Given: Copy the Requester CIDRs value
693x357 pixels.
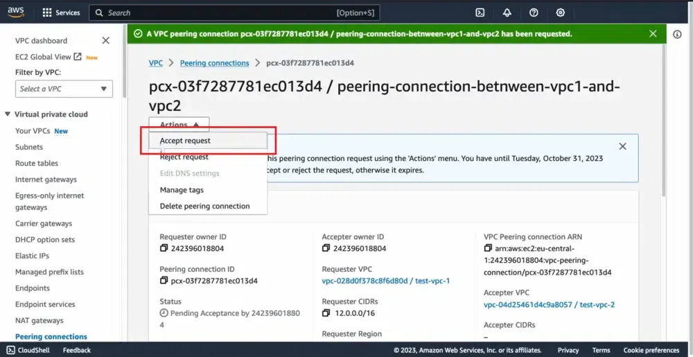Looking at the screenshot, I should tap(326, 313).
